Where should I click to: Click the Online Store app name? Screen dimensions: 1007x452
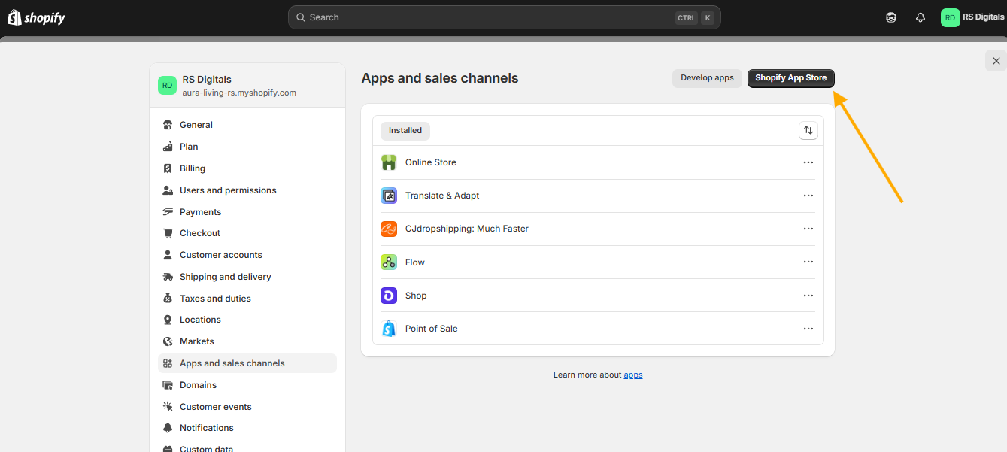431,162
